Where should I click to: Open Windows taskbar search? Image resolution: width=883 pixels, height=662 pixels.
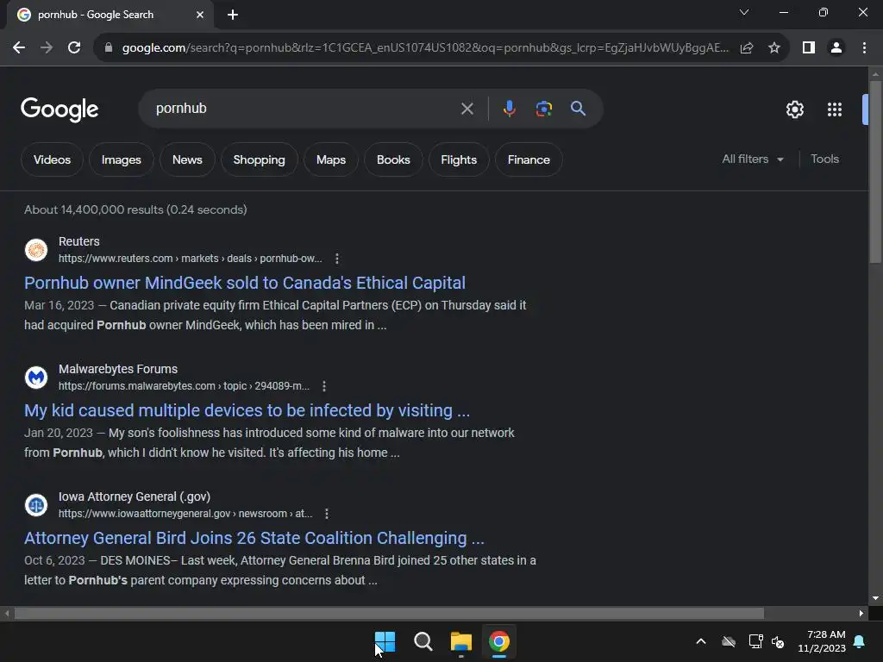coord(423,641)
